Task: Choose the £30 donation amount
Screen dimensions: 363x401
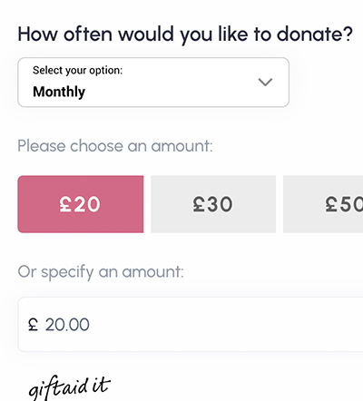Action: (x=213, y=204)
